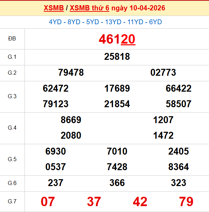The image size is (209, 212).
Task: Click fifth prize number 0537
Action: [56, 167]
